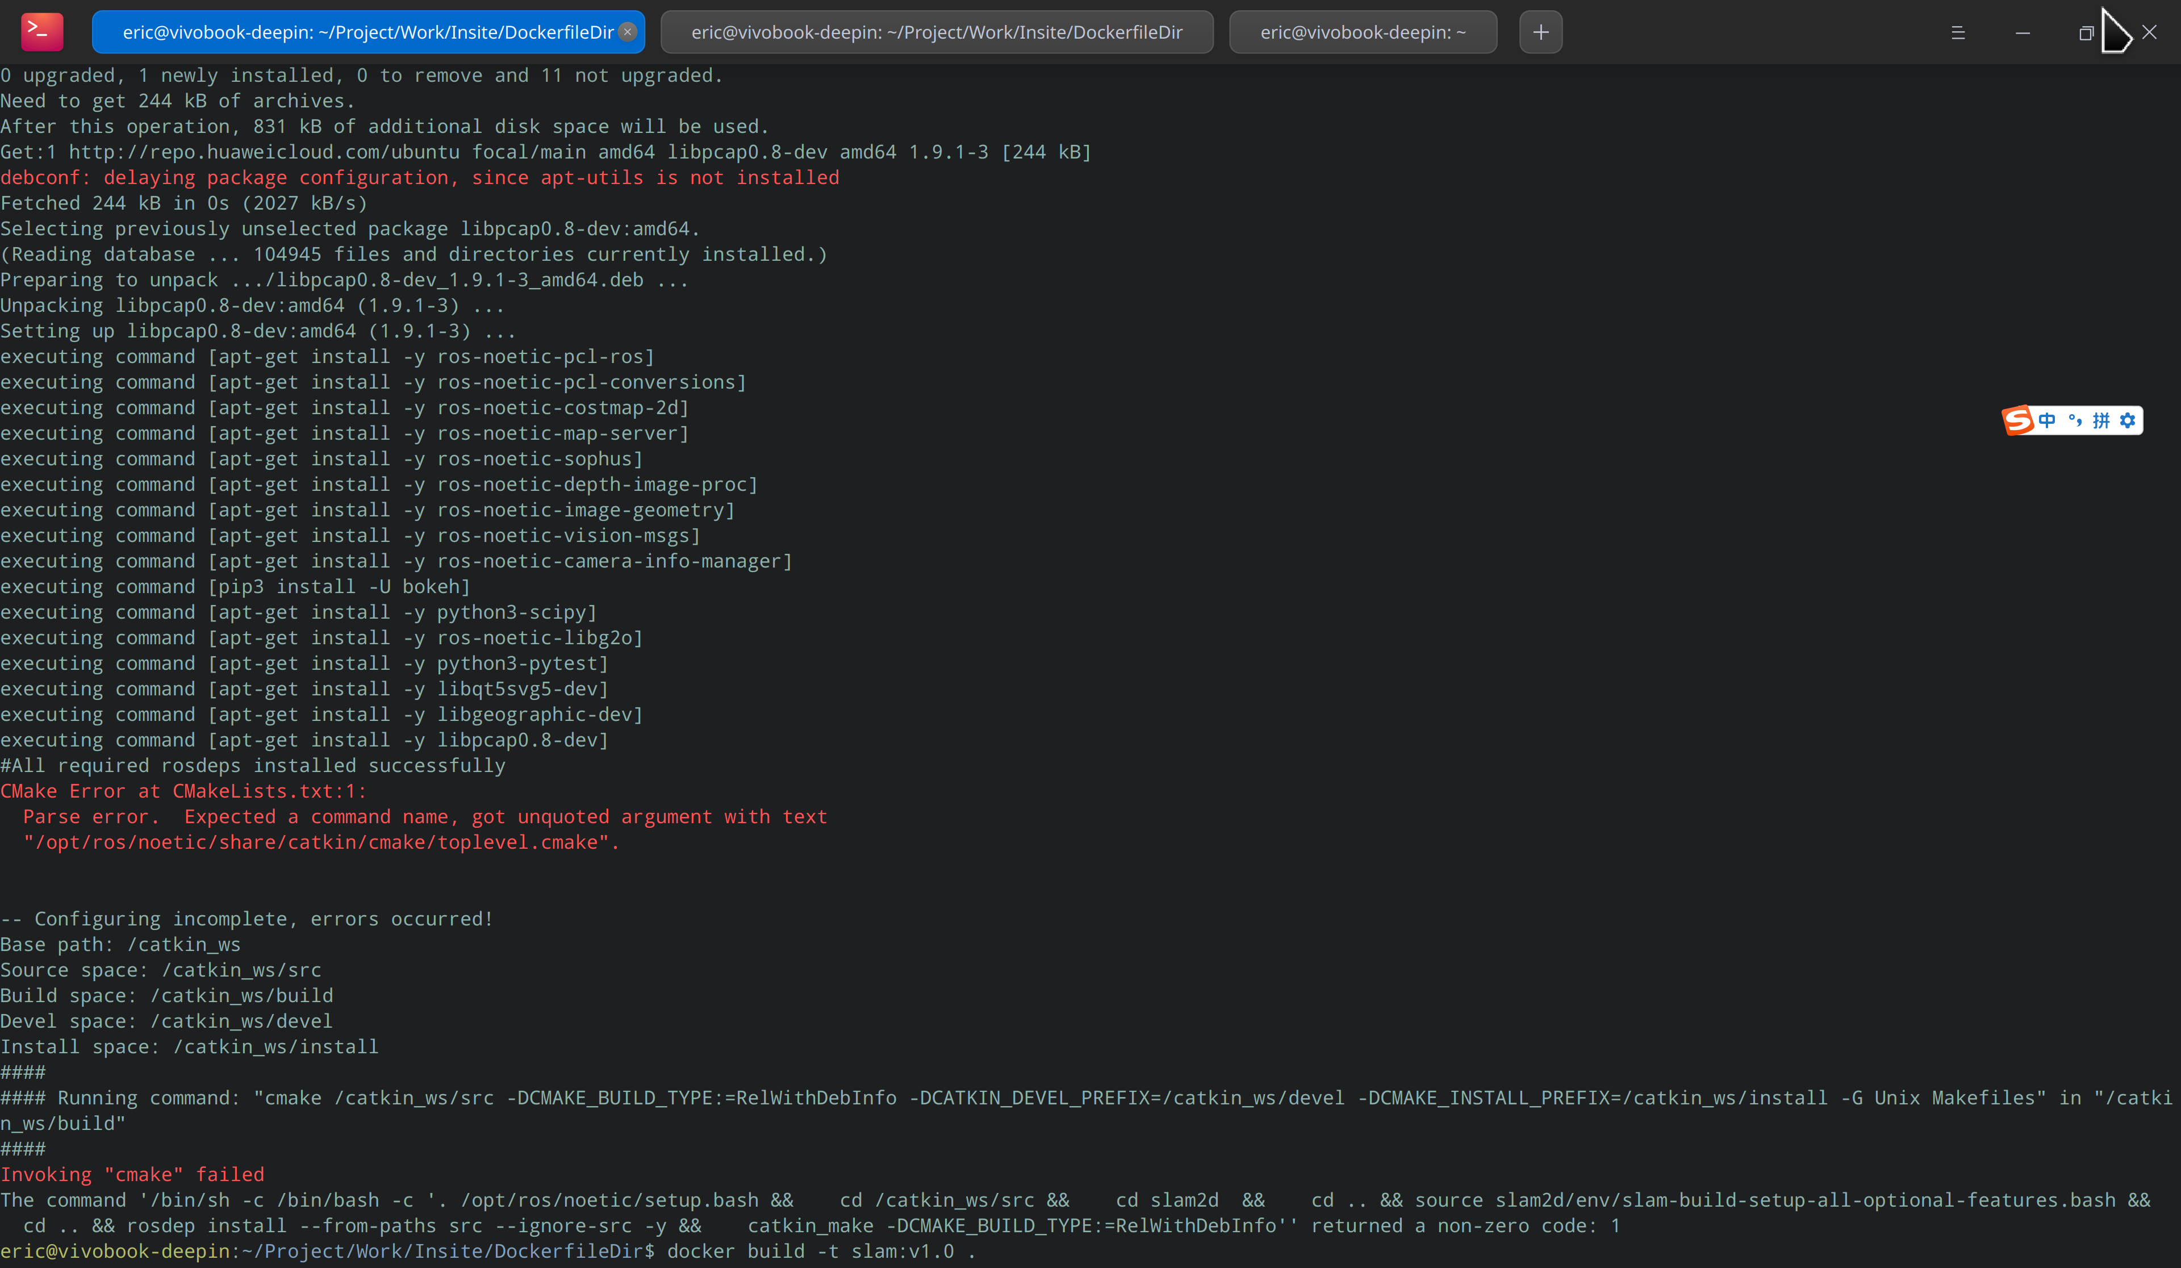Viewport: 2181px width, 1268px height.
Task: Add a new terminal tab
Action: click(1540, 32)
